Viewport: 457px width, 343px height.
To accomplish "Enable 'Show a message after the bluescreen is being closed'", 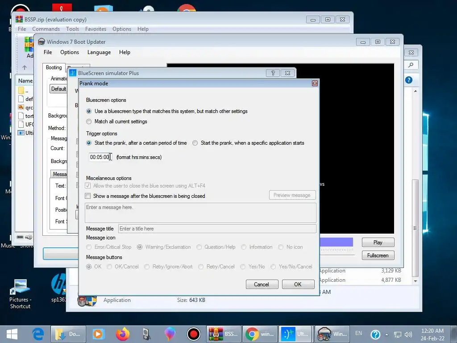I will pos(88,196).
